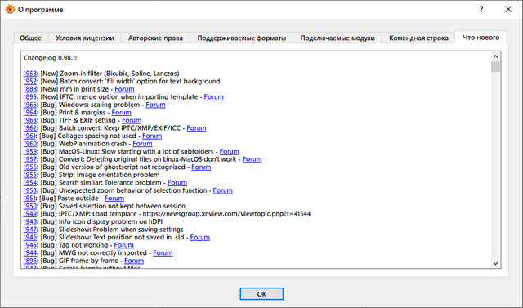Switch to Командная строка tab

pyautogui.click(x=418, y=38)
